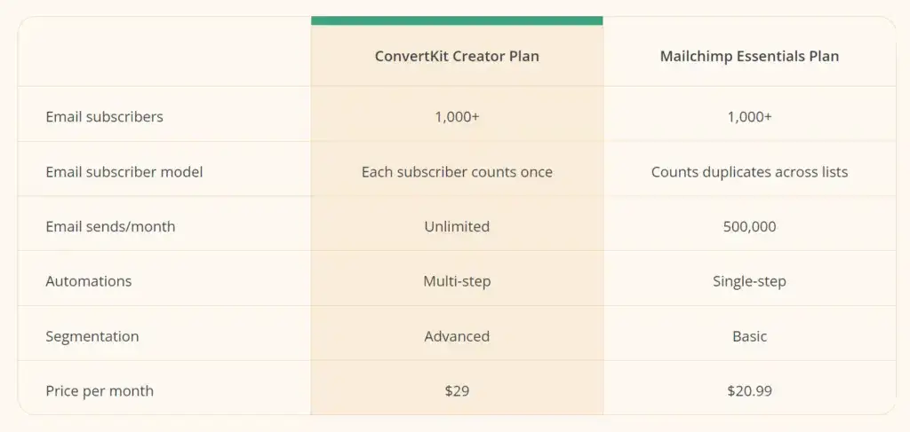This screenshot has width=910, height=432.
Task: Select the Segmentation row label
Action: point(92,336)
